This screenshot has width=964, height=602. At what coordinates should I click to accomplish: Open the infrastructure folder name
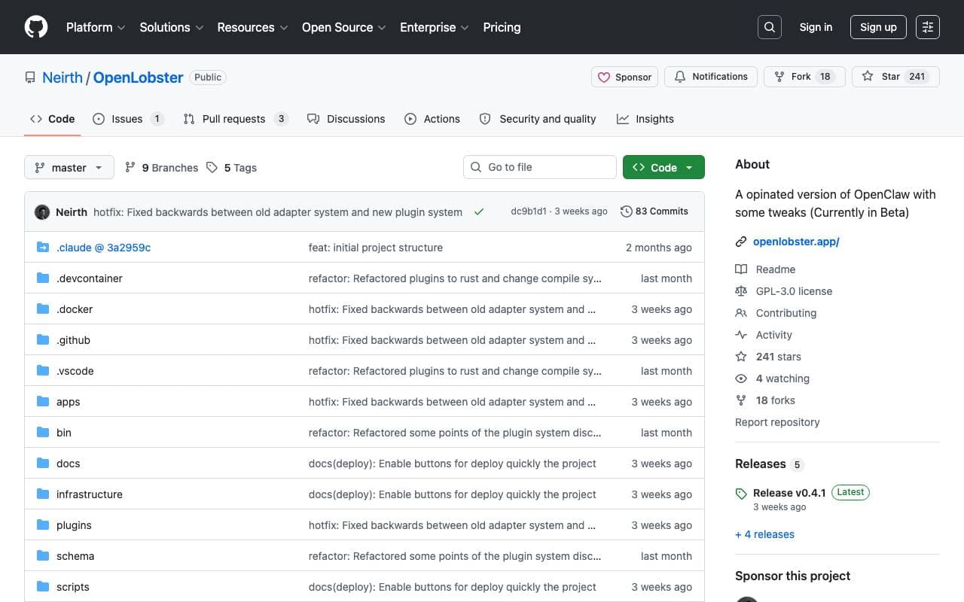(x=90, y=494)
